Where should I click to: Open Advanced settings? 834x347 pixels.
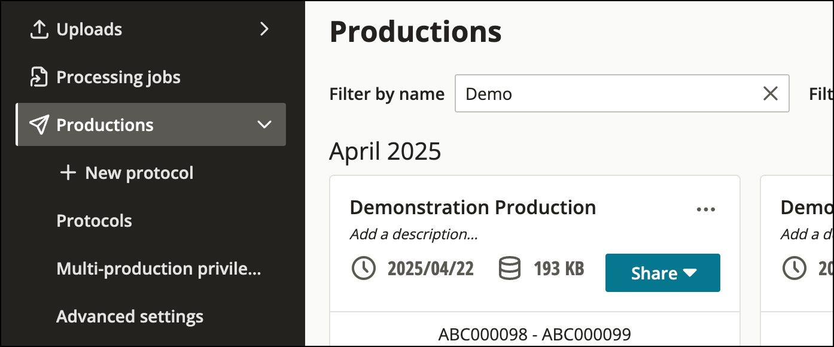(130, 316)
